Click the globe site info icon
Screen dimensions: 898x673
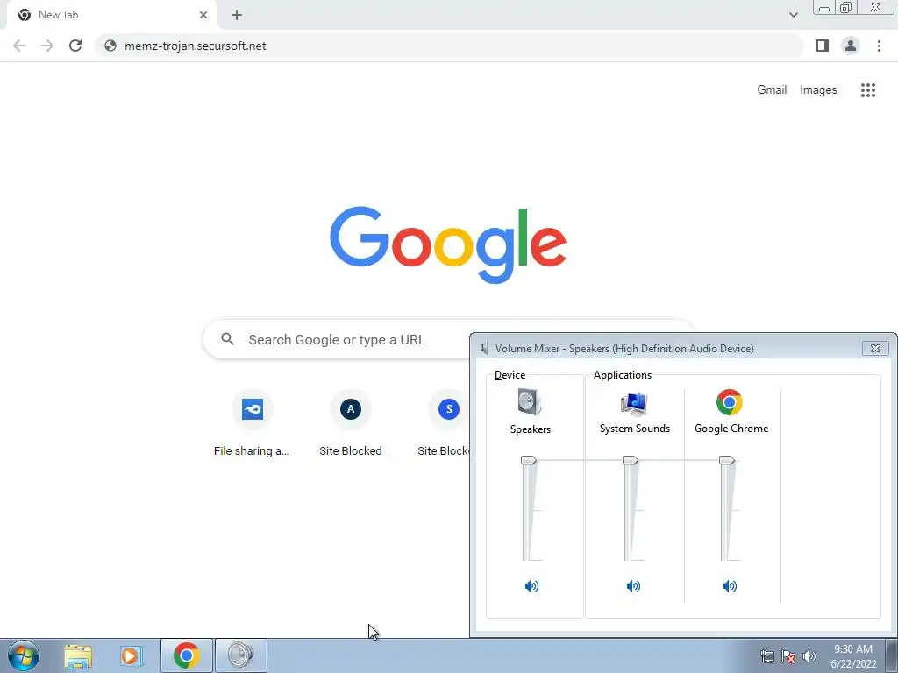tap(110, 46)
